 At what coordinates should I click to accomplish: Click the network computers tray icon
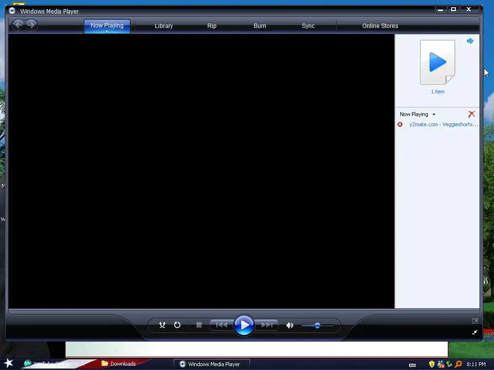(x=440, y=364)
